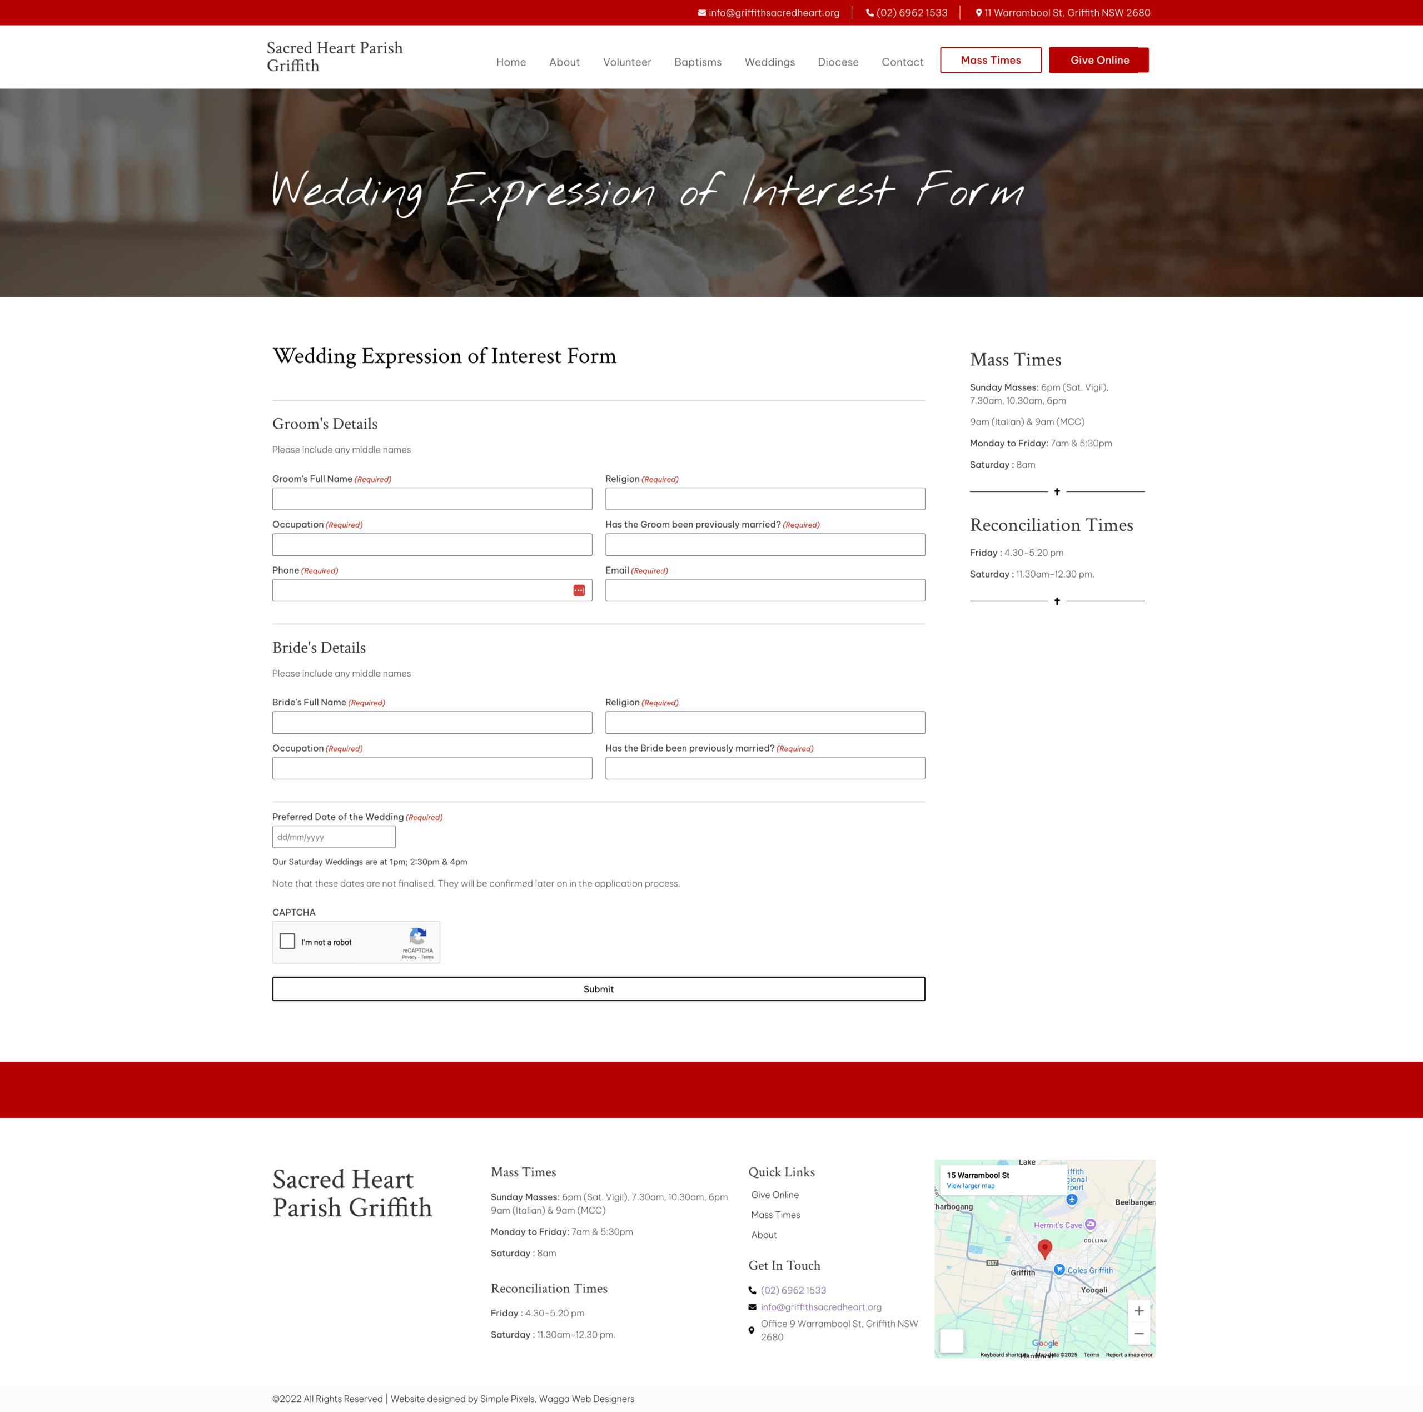Screen dimensions: 1423x1412
Task: Click the airport marker on the map
Action: click(x=1072, y=1200)
